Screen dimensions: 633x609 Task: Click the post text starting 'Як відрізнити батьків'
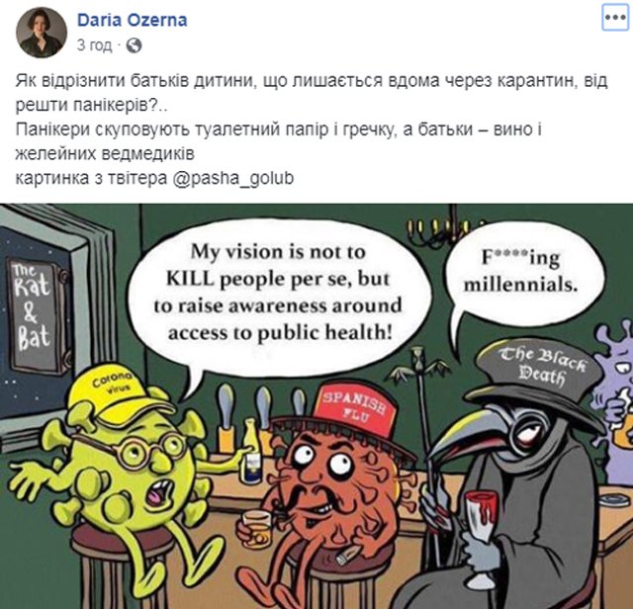click(x=312, y=130)
